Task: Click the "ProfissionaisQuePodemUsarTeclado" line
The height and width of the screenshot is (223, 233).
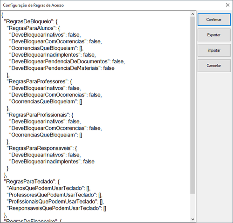Action: pos(55,202)
